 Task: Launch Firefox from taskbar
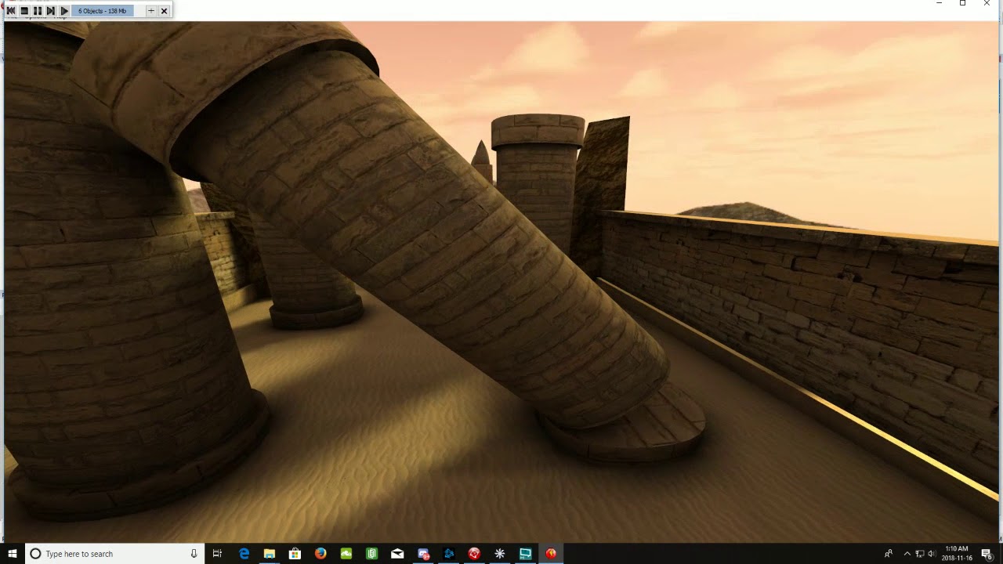click(320, 554)
